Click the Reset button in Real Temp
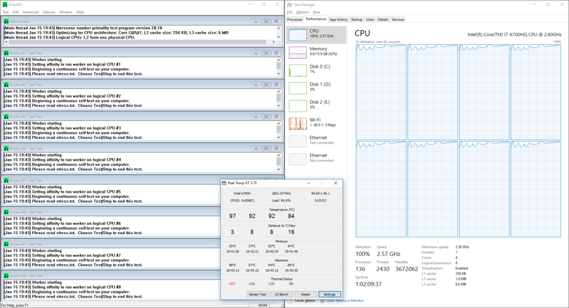The width and height of the screenshot is (569, 308). 306,294
